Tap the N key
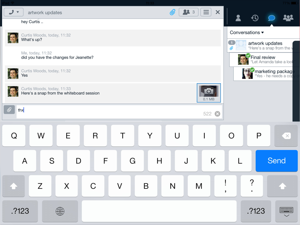The image size is (300, 225). (172, 186)
